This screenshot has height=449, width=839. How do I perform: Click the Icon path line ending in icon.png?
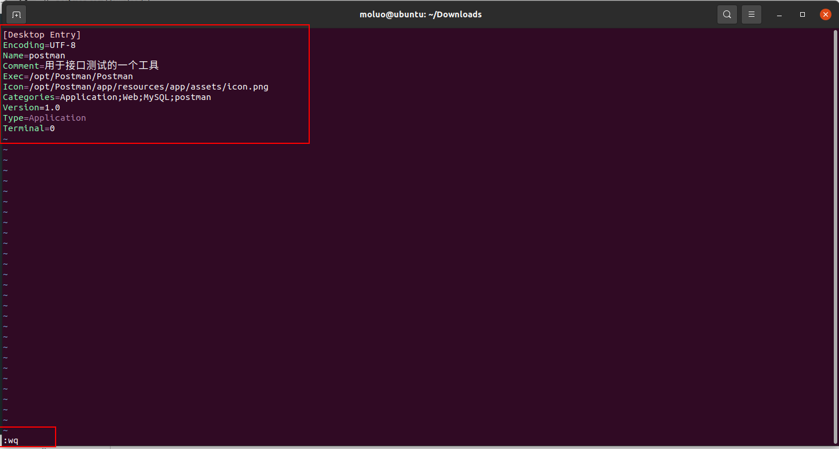click(x=135, y=87)
